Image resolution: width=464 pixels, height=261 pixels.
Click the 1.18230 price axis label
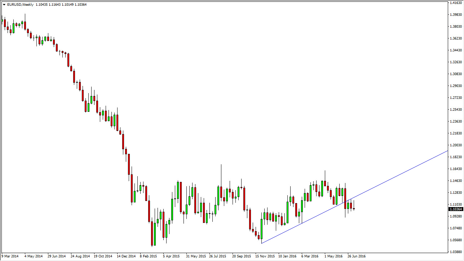(456, 157)
